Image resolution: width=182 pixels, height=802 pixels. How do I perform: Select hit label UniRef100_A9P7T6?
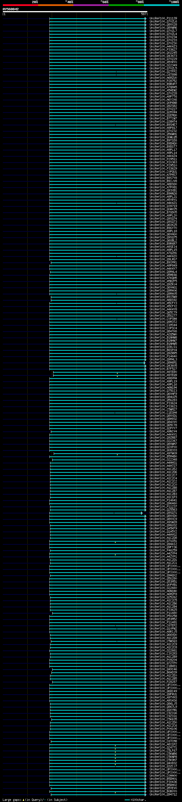[x=163, y=96]
